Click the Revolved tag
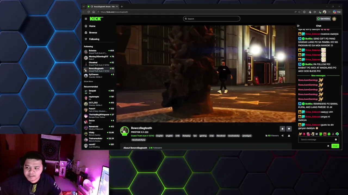The width and height of the screenshot is (348, 195). (x=221, y=136)
